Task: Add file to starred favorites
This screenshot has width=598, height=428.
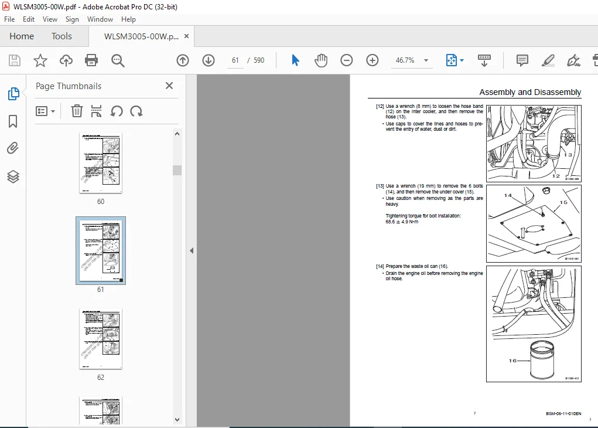Action: point(40,60)
